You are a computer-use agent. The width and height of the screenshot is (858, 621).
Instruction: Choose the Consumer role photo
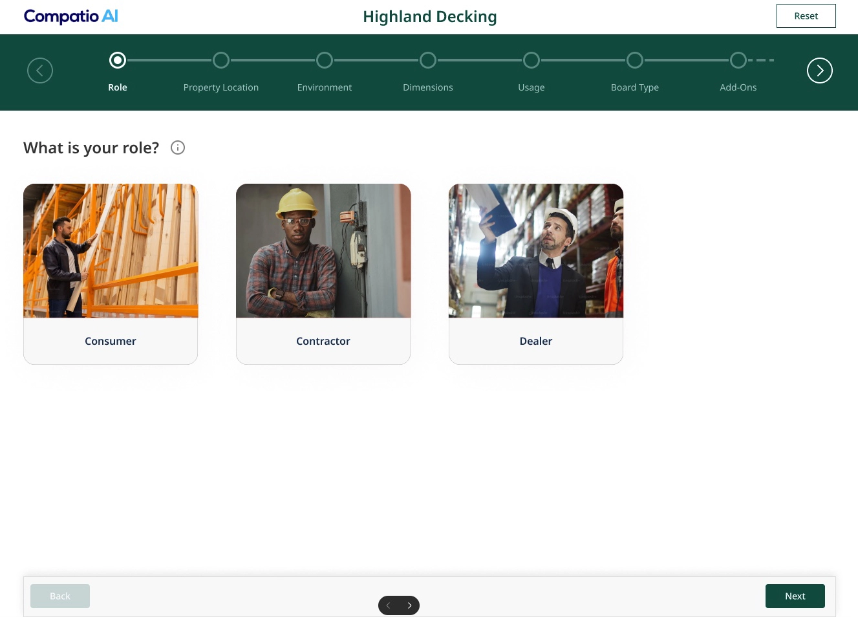point(111,251)
